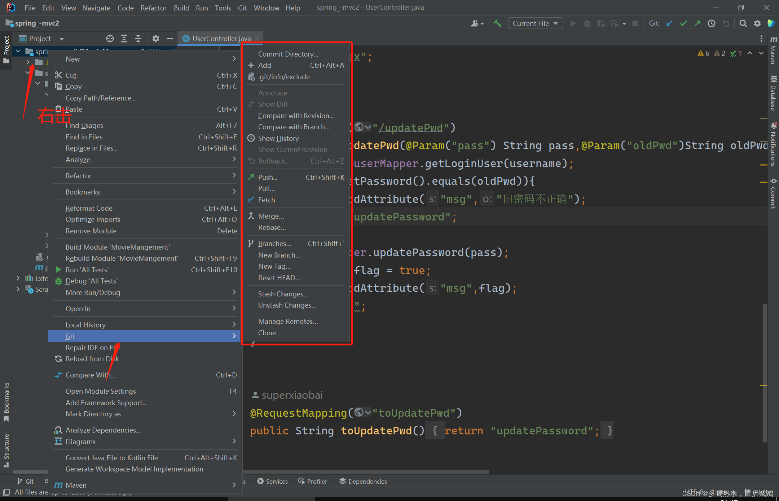This screenshot has height=501, width=779.
Task: Click Find Usages in context menu
Action: (x=145, y=125)
